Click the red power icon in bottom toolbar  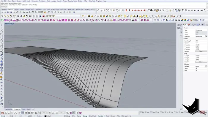click(x=2, y=113)
